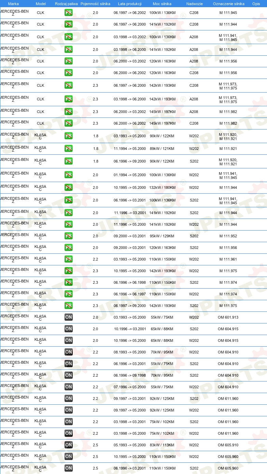Click the Model column header
The image size is (267, 474).
pyautogui.click(x=41, y=4)
